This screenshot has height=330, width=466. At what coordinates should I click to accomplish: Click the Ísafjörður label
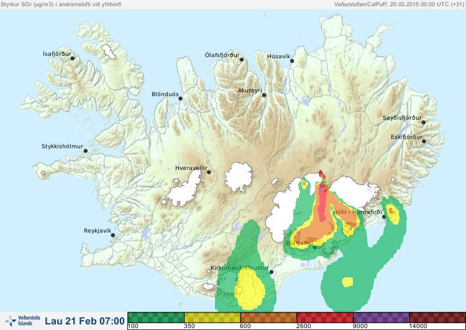click(57, 54)
